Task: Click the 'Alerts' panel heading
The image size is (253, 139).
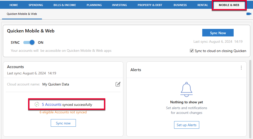Action: pyautogui.click(x=136, y=70)
